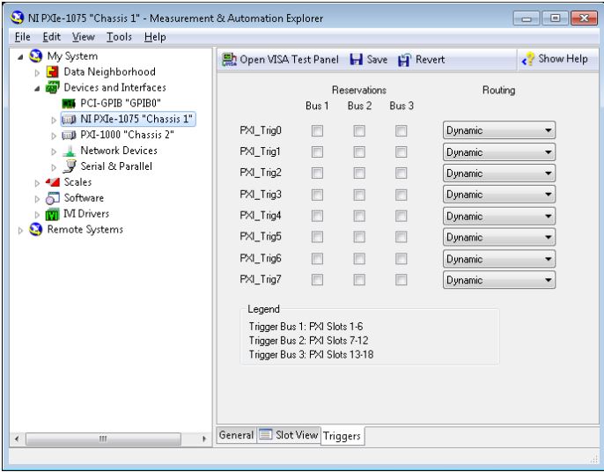Click the My System globe icon
This screenshot has width=604, height=472.
tap(36, 56)
